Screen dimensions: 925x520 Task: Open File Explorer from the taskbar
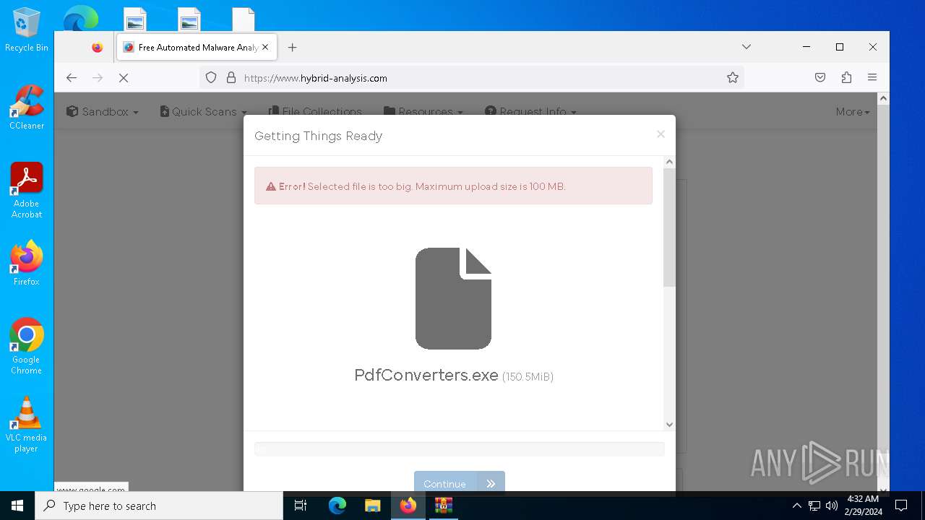pos(373,506)
